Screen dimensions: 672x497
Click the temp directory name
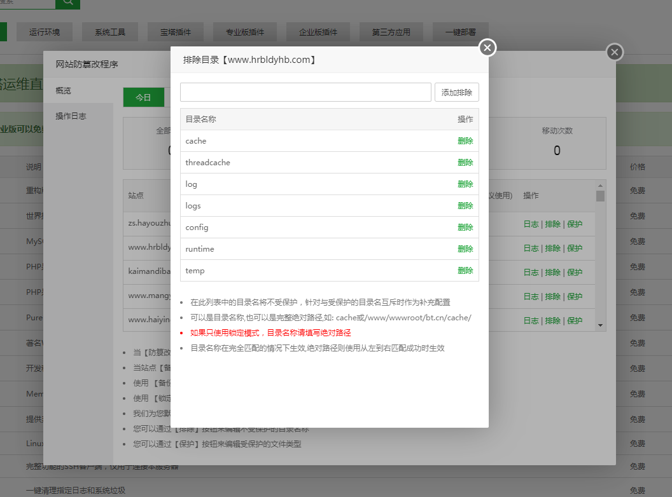coord(195,271)
